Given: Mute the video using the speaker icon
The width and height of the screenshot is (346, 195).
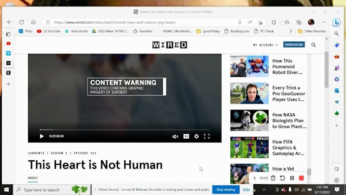Looking at the screenshot, I should [175, 136].
